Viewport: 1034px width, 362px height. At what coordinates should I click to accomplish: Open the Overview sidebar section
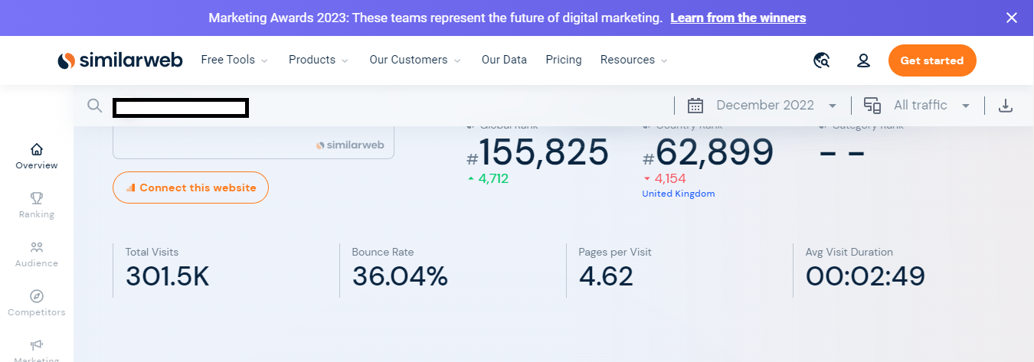[37, 156]
